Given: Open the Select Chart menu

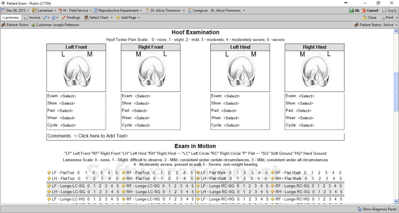Looking at the screenshot, I should click(98, 18).
